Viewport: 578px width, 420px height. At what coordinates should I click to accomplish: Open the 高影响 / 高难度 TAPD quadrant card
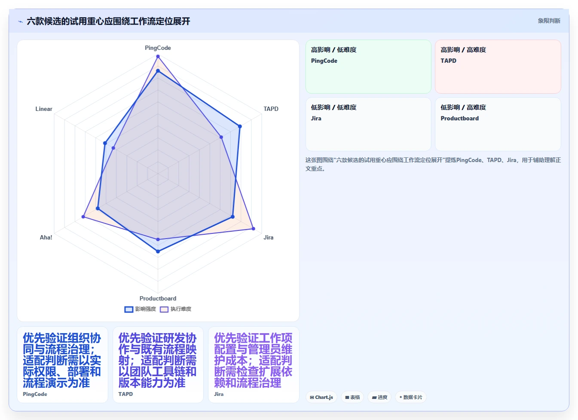tap(498, 67)
